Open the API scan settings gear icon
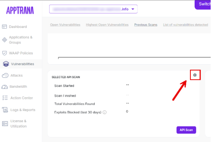 [195, 75]
